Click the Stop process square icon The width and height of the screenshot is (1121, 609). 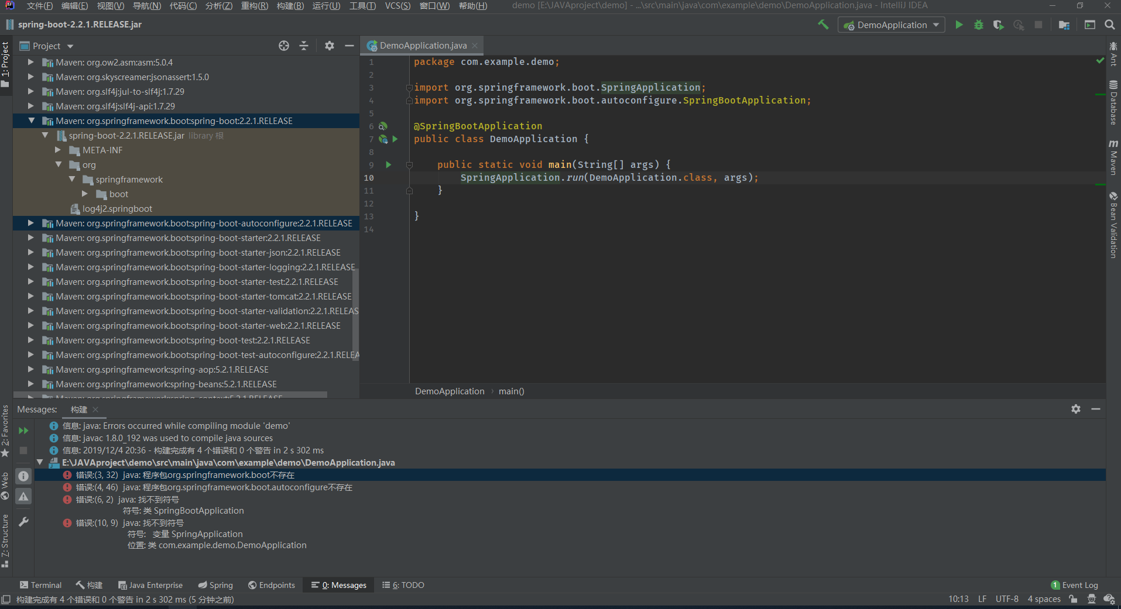[1038, 25]
